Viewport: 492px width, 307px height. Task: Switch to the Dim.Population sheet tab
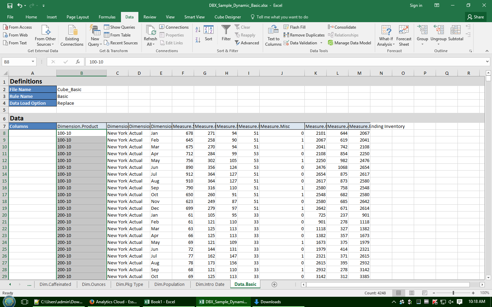point(169,284)
